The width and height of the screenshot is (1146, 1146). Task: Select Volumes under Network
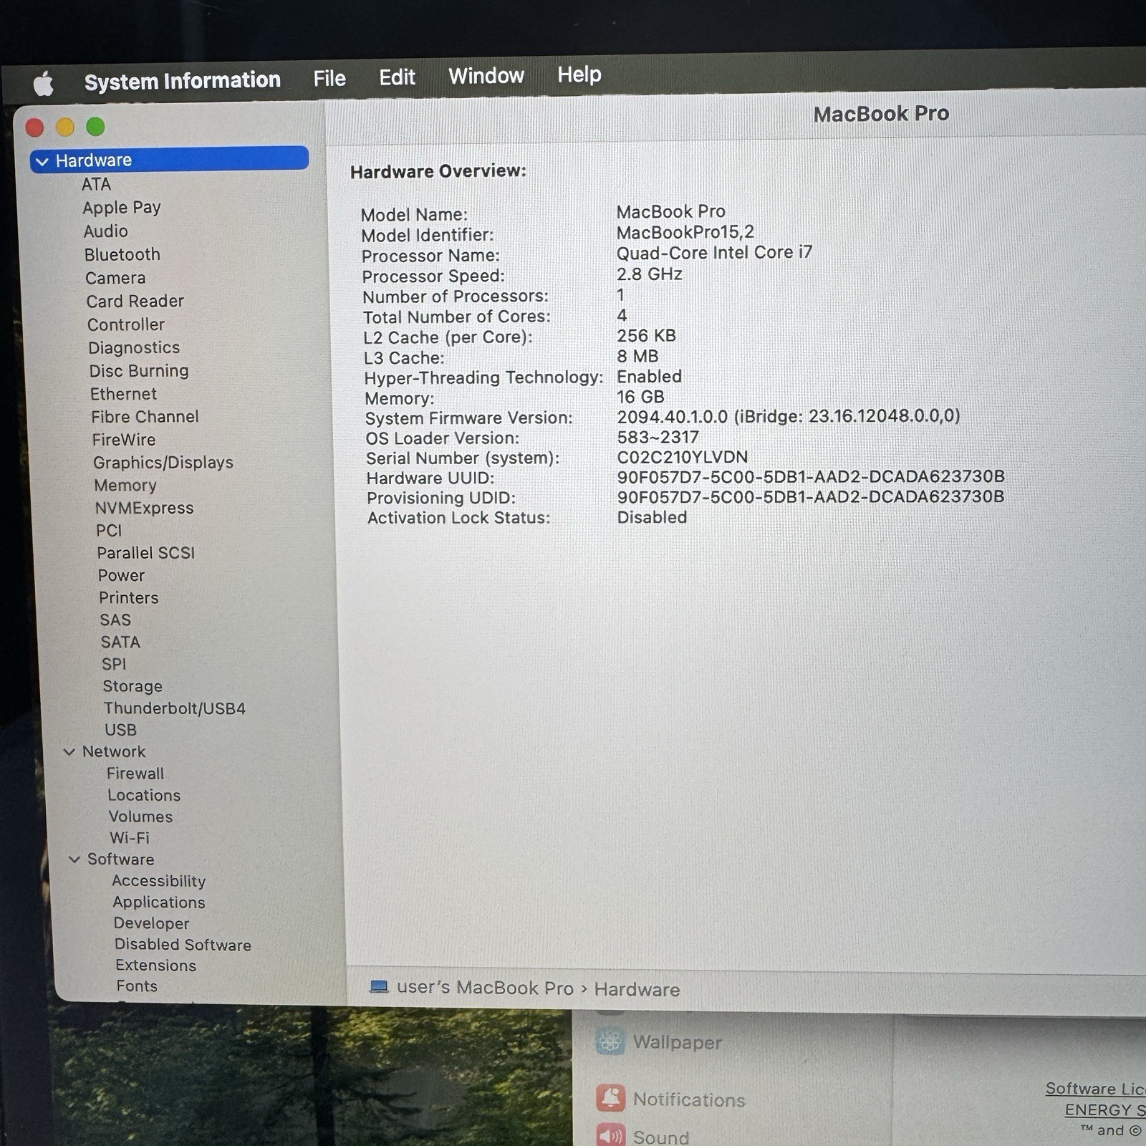(x=140, y=817)
